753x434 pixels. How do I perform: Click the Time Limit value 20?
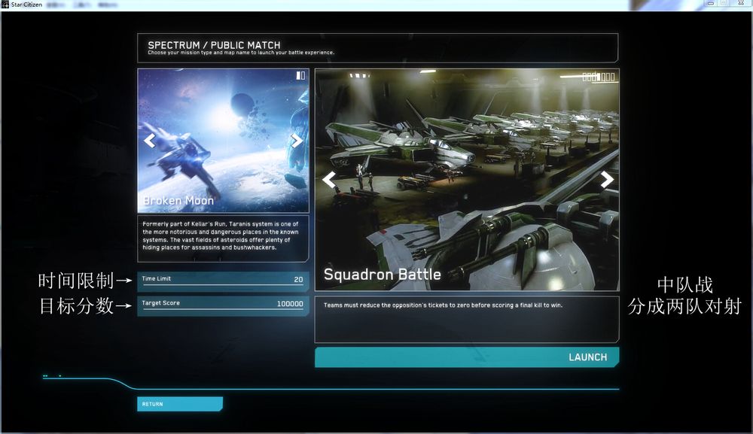(x=298, y=279)
